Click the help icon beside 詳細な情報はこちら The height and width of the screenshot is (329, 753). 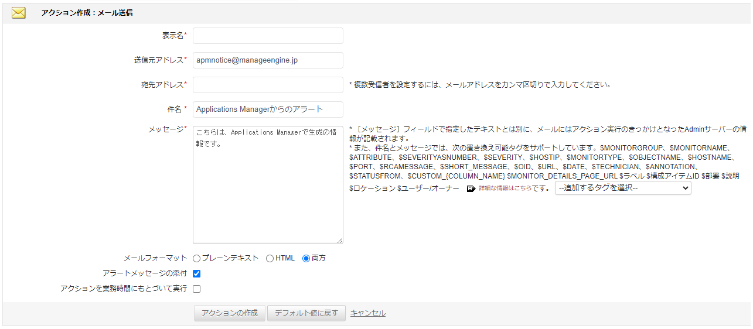[471, 189]
